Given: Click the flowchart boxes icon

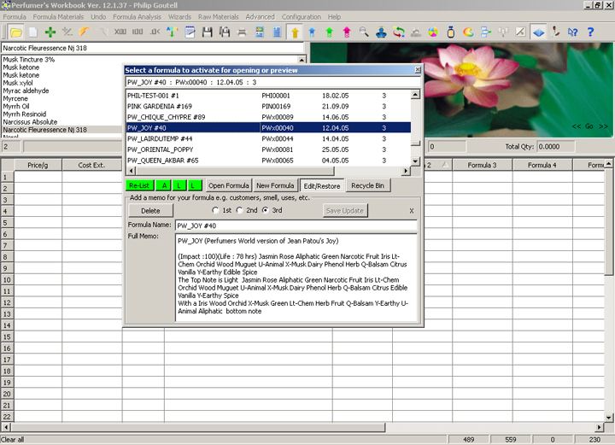Looking at the screenshot, I should point(485,32).
